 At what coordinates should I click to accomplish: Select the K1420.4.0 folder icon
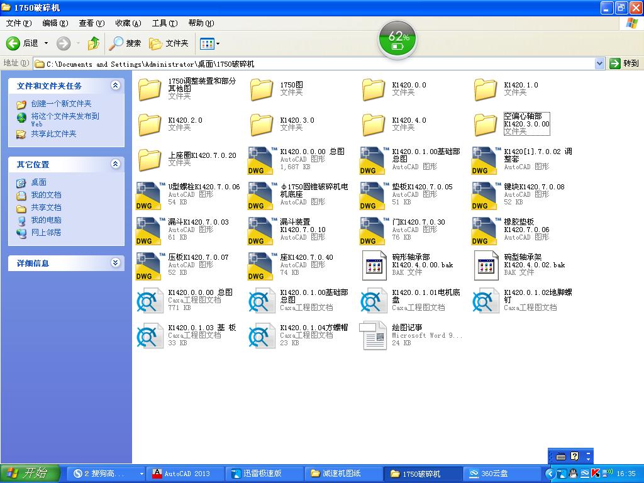(374, 125)
